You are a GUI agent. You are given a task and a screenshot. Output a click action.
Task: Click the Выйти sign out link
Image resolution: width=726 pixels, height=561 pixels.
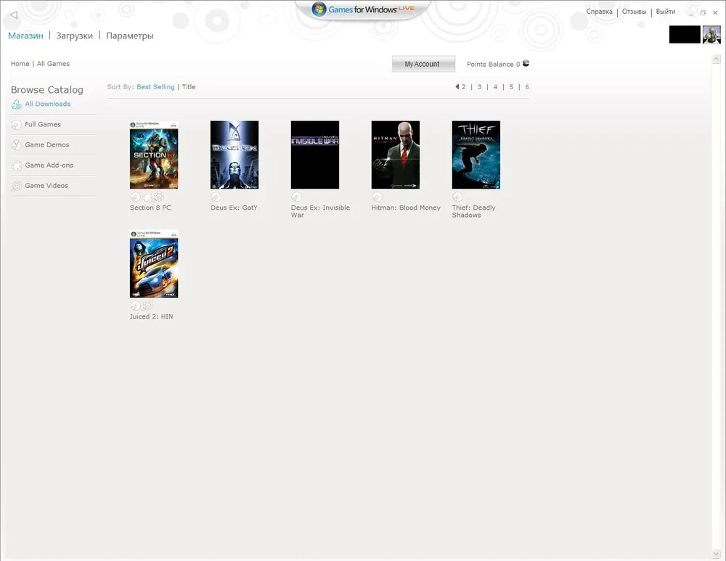click(665, 12)
